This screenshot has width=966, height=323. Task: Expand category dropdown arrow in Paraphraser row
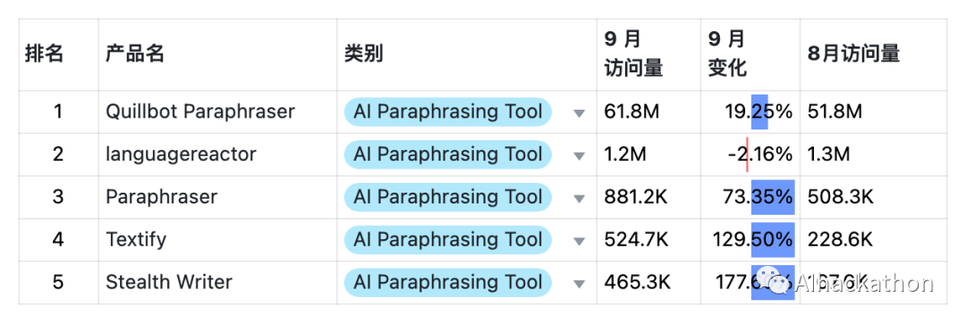[x=579, y=199]
